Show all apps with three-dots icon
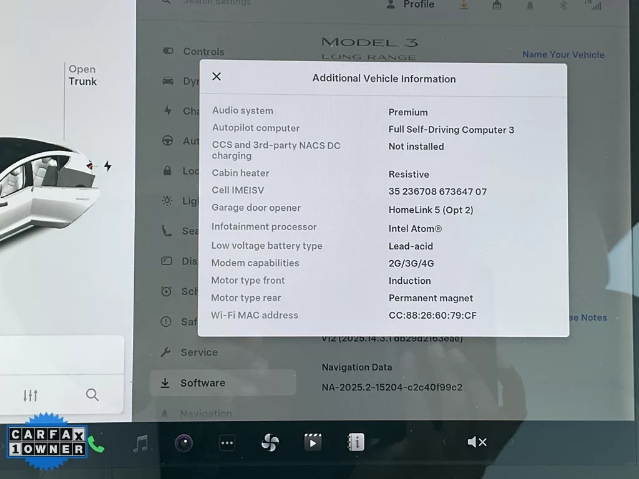This screenshot has height=479, width=639. (x=227, y=443)
